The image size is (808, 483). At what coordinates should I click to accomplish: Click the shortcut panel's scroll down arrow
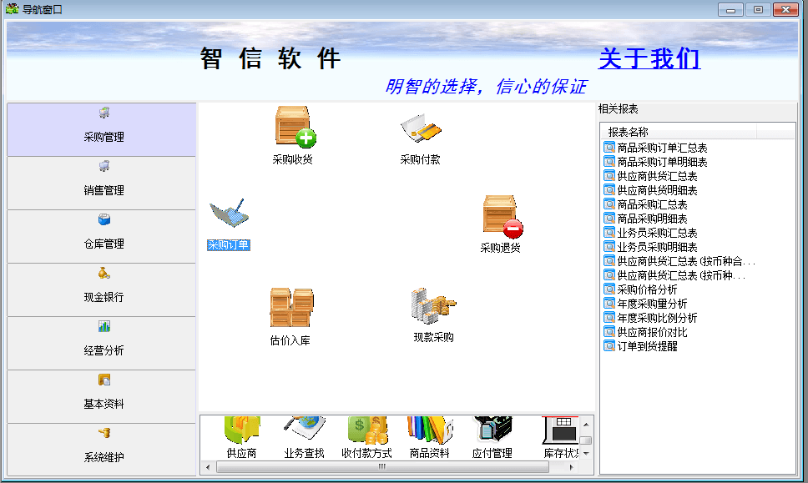pyautogui.click(x=586, y=453)
